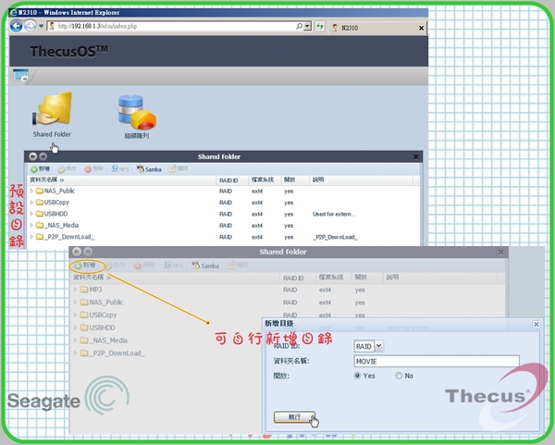Expand the _P2P_DownLoad_ folder in the upper list
The width and height of the screenshot is (555, 445).
tap(31, 237)
